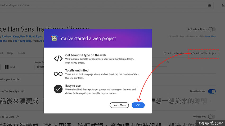Click the Sample Text input field
225x126 pixels.
point(39,67)
